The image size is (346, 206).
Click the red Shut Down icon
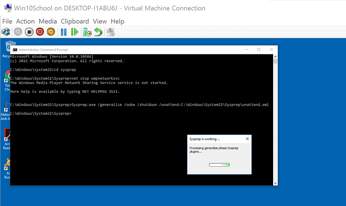pos(40,32)
